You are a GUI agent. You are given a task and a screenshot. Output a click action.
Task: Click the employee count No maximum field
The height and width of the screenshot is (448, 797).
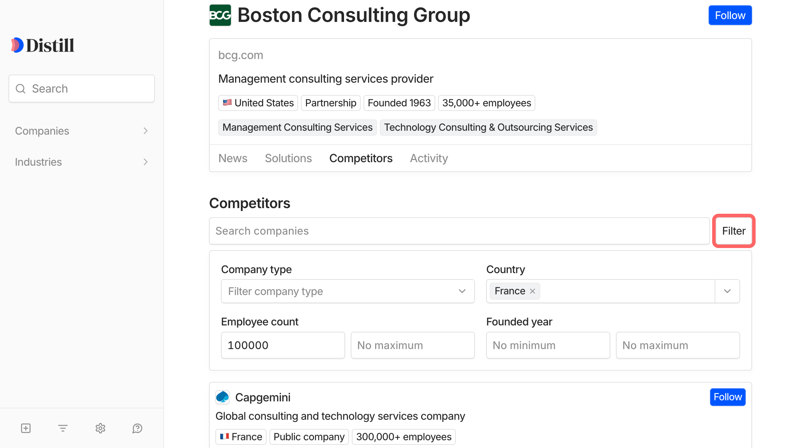[412, 345]
